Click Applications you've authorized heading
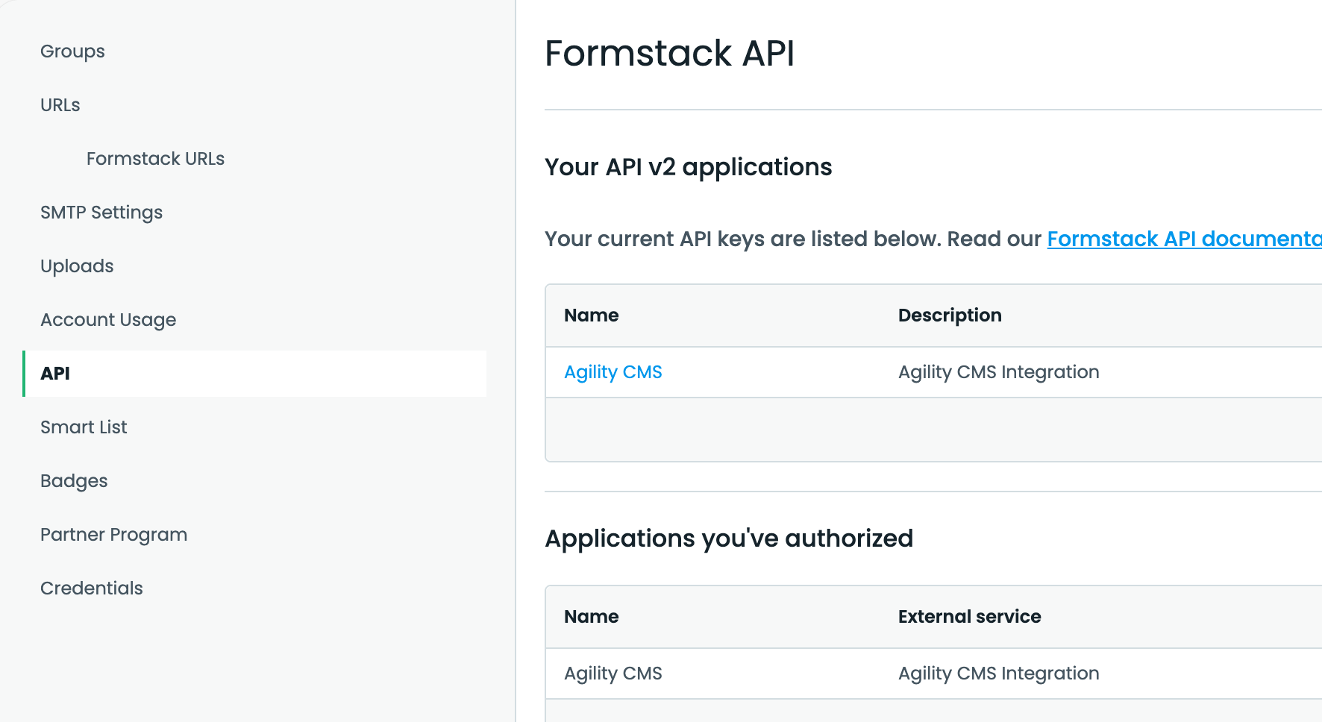Viewport: 1322px width, 722px height. coord(729,539)
